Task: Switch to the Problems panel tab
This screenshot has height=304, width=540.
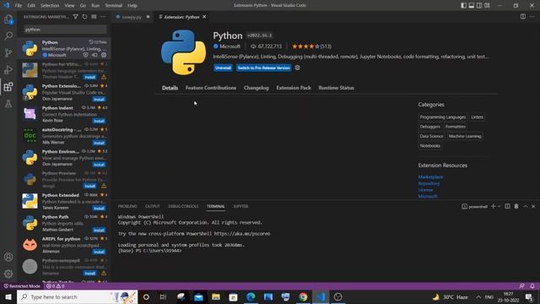Action: click(127, 206)
